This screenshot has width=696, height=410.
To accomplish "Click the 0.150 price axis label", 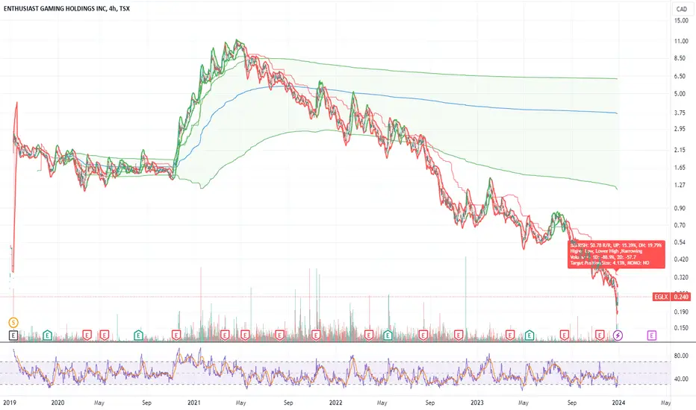I will click(681, 328).
